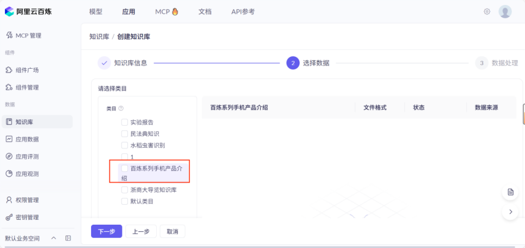Check the 浙商大导览知识库 category
The image size is (525, 248).
pos(125,190)
